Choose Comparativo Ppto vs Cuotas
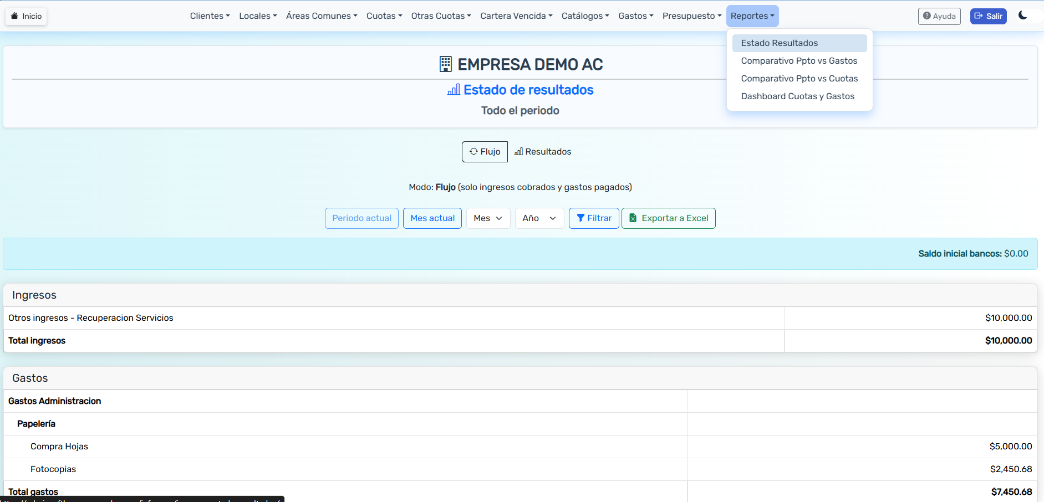This screenshot has width=1044, height=502. click(x=799, y=79)
